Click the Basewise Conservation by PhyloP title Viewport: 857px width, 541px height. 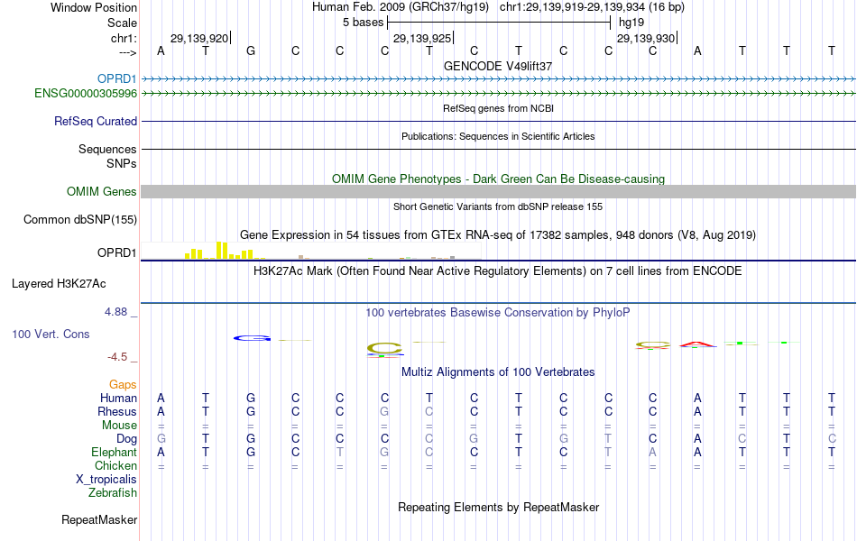(498, 313)
